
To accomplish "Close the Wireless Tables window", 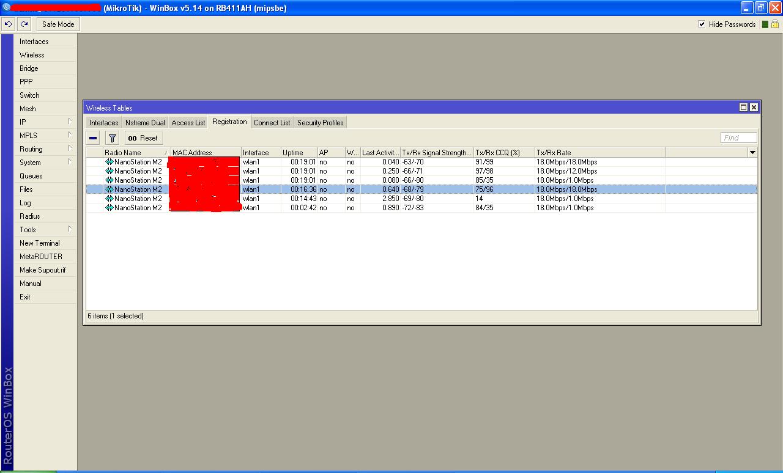I will click(x=754, y=108).
